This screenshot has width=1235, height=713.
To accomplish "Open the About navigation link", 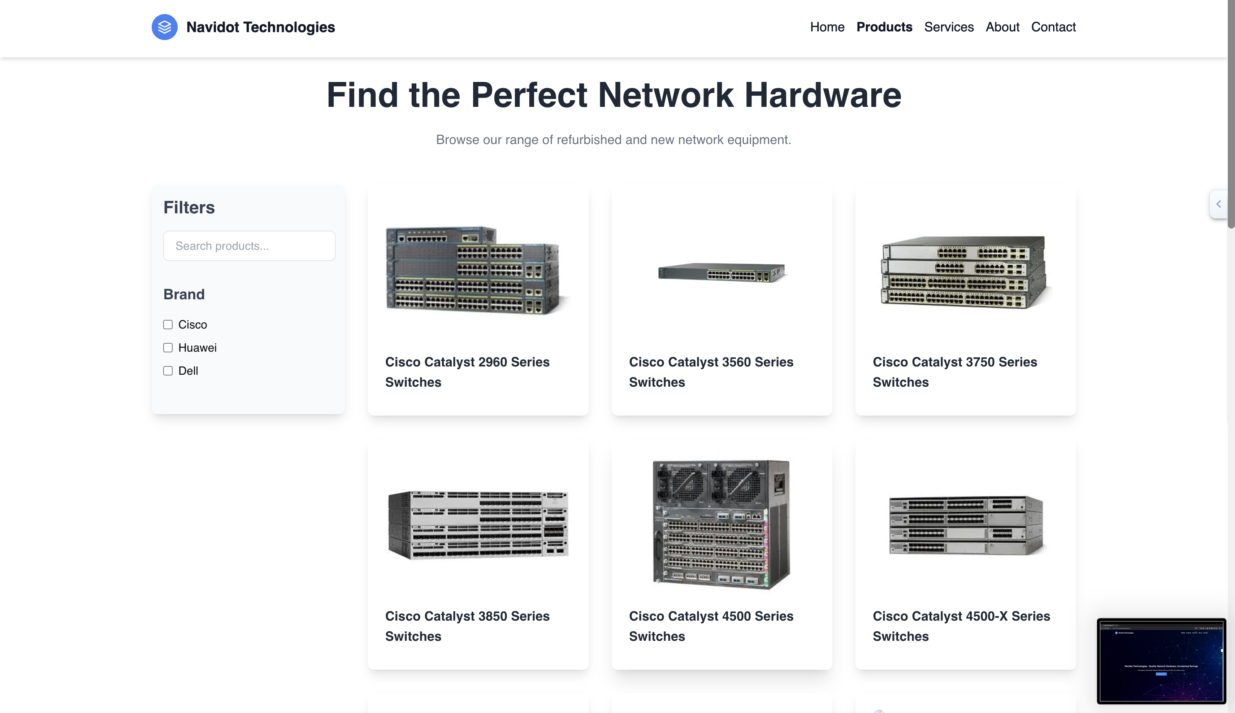I will (1002, 27).
